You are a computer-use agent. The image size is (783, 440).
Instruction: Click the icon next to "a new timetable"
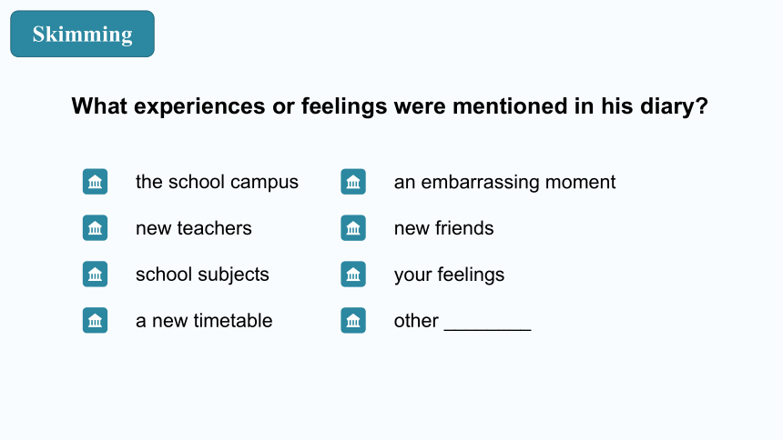[95, 320]
